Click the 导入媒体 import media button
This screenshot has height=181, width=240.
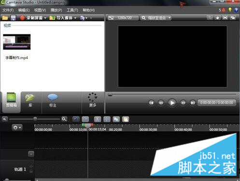(x=61, y=18)
